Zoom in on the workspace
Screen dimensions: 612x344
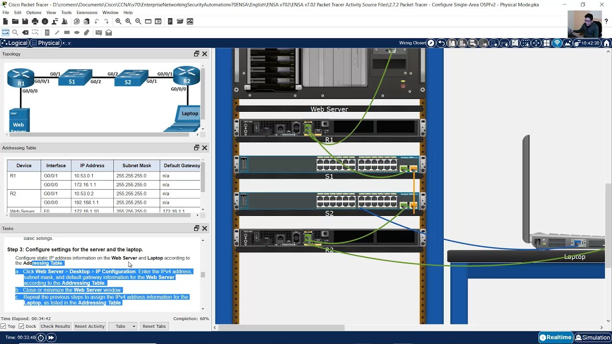coord(119,21)
